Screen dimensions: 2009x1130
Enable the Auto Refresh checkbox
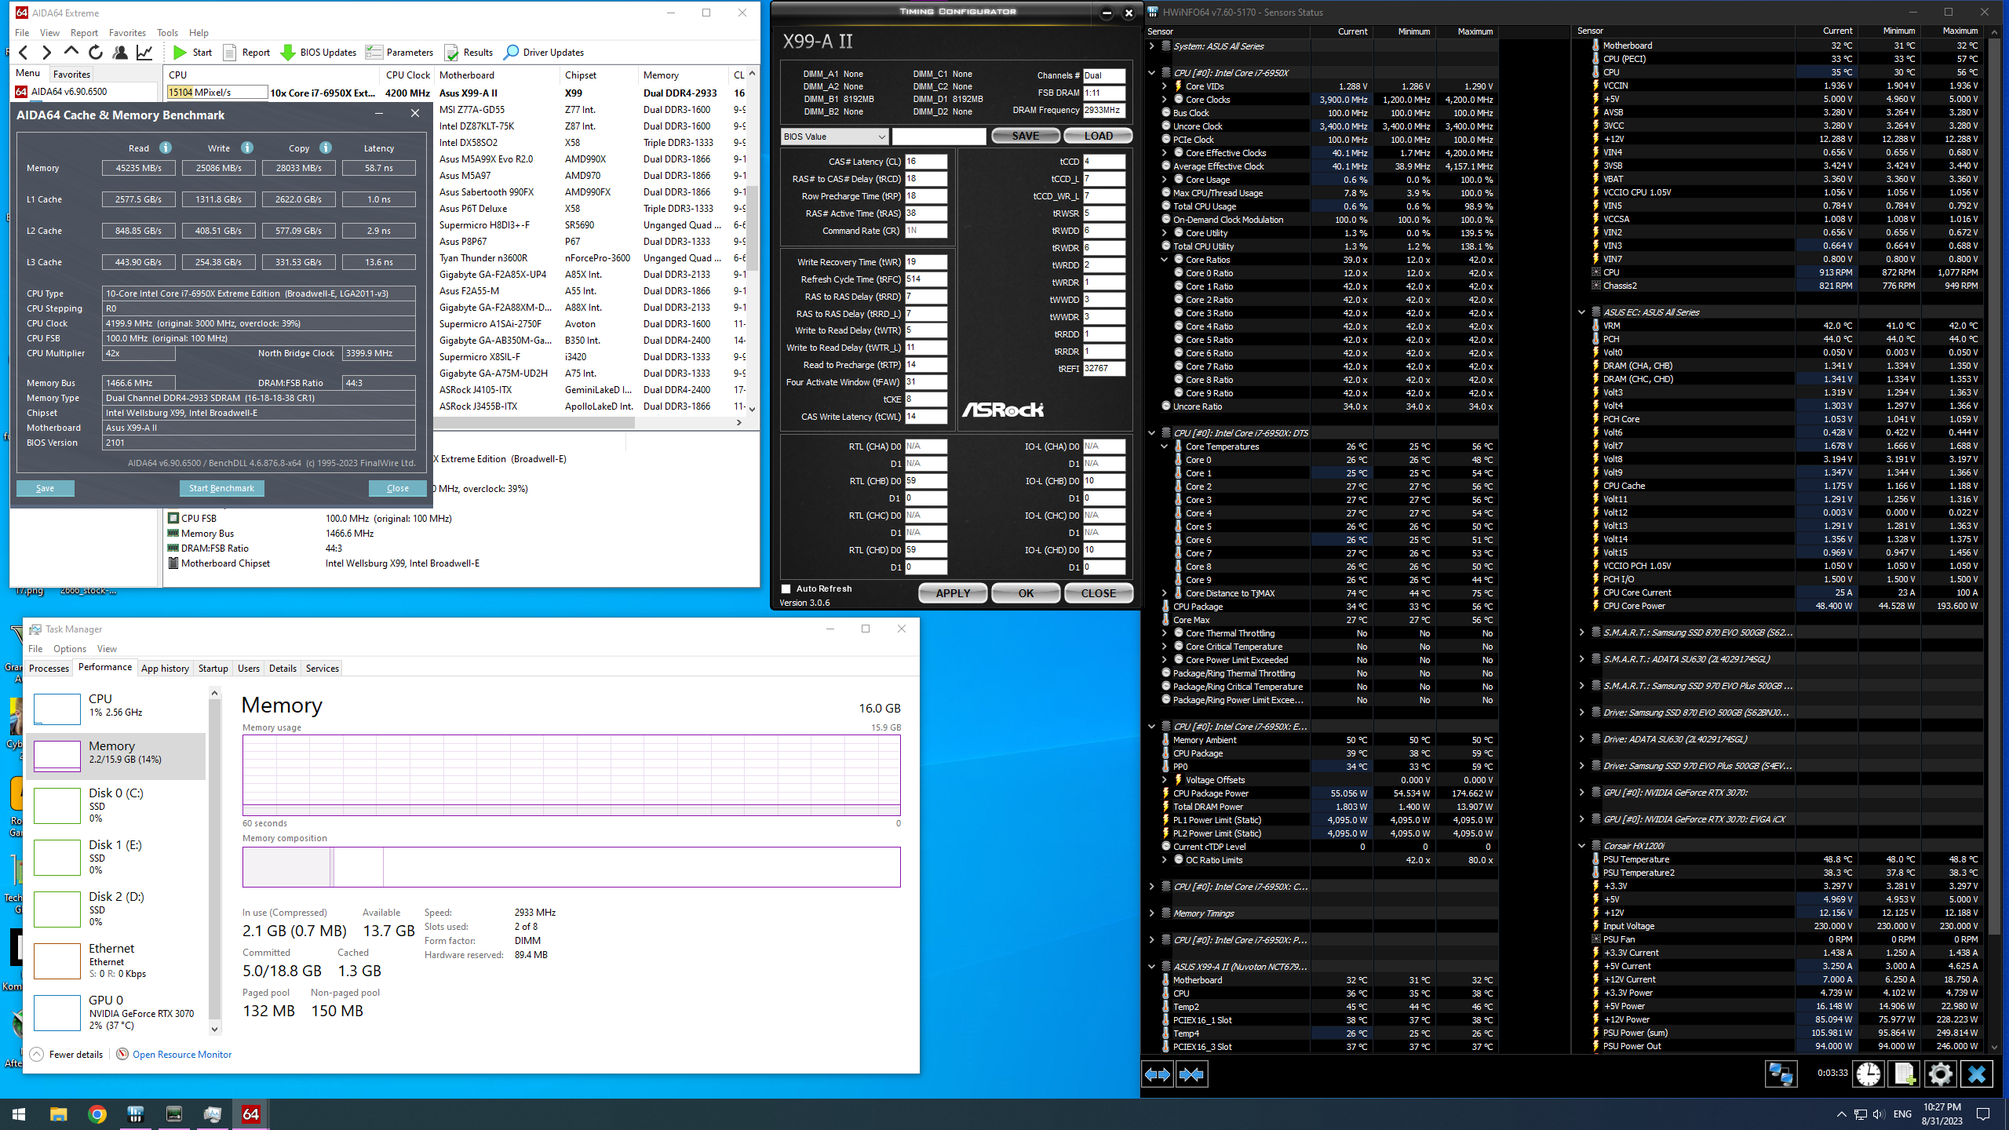click(x=786, y=589)
